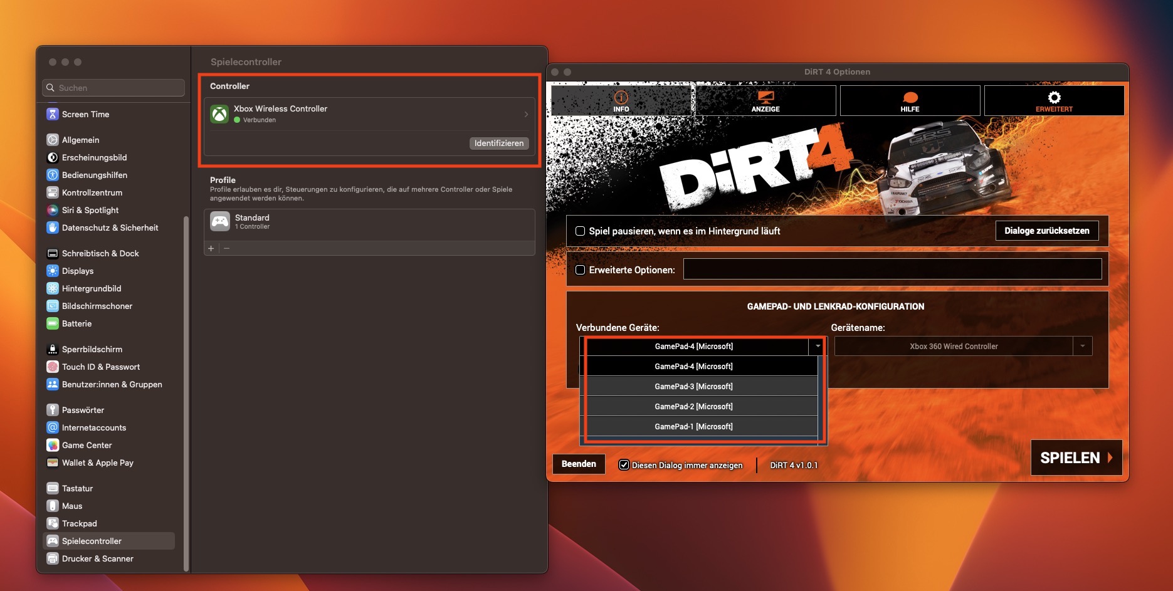Open Kontrollzentrum icon
Screen dimensions: 1173x591
[x=53, y=192]
